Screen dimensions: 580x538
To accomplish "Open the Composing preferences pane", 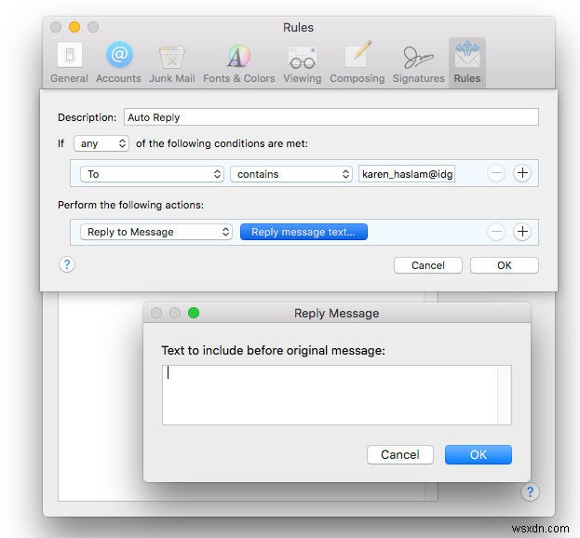I will click(357, 63).
